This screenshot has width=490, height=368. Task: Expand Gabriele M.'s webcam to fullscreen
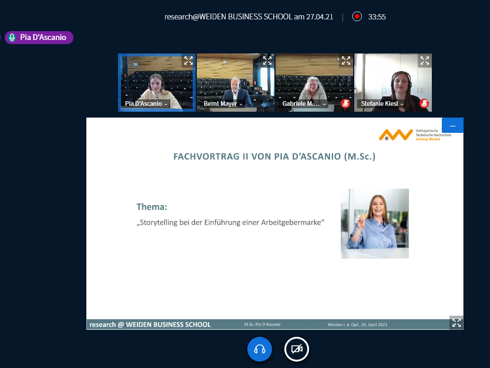coord(346,61)
